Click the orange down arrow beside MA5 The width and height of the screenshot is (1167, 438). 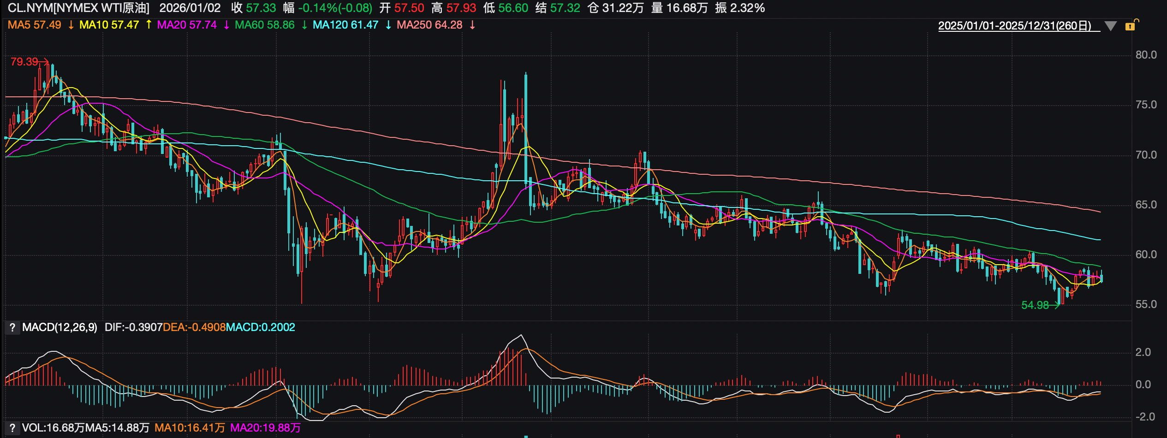pos(71,25)
